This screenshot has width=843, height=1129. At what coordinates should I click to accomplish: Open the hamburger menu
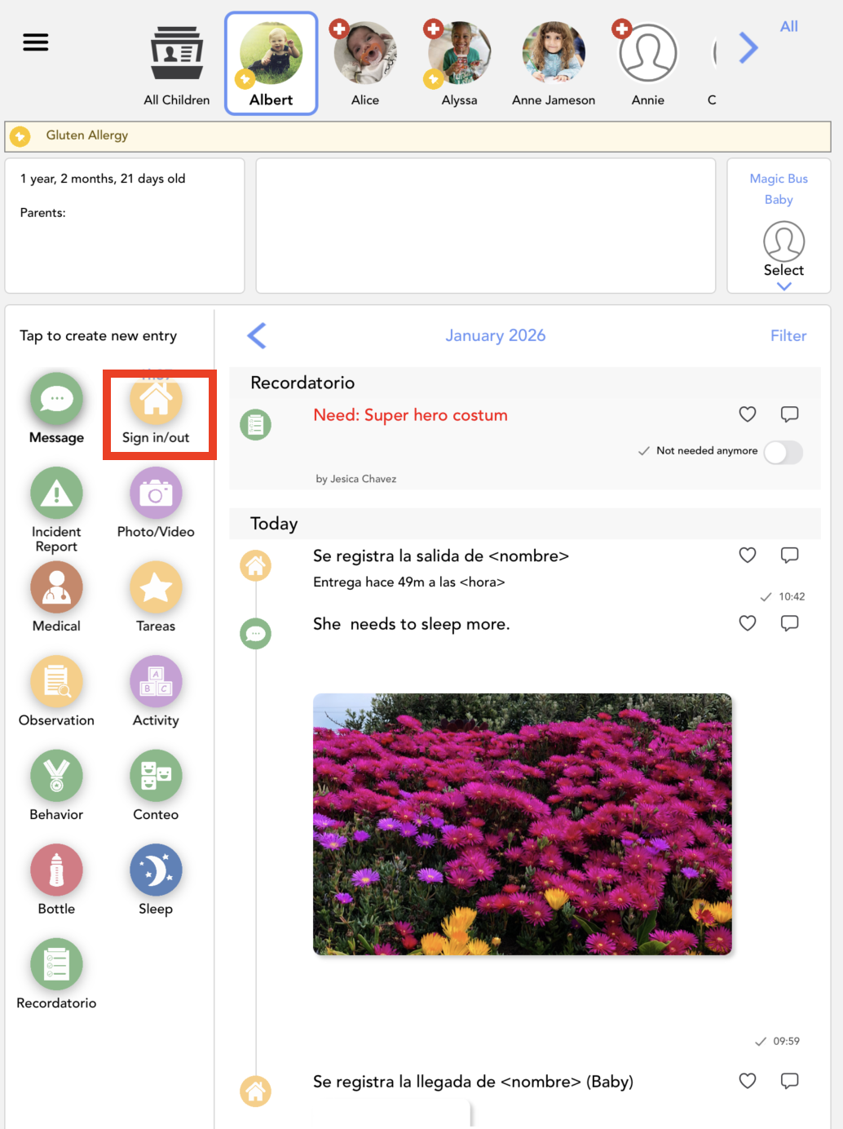click(35, 42)
